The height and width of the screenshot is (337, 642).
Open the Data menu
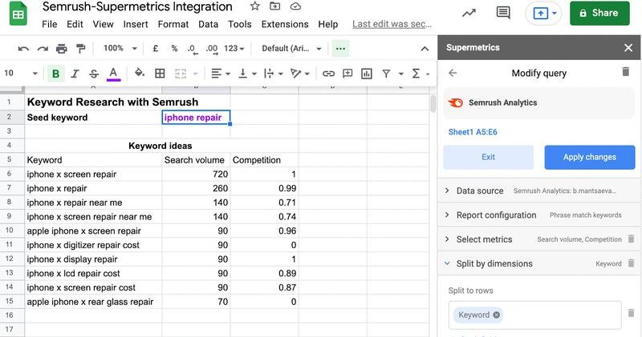point(209,25)
